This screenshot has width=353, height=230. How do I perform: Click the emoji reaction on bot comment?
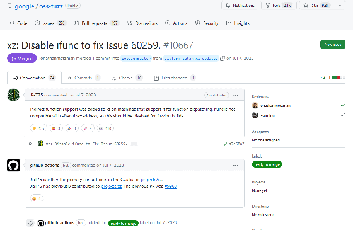coord(37,198)
